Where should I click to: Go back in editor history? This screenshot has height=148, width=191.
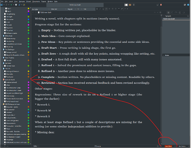pyautogui.click(x=33, y=12)
